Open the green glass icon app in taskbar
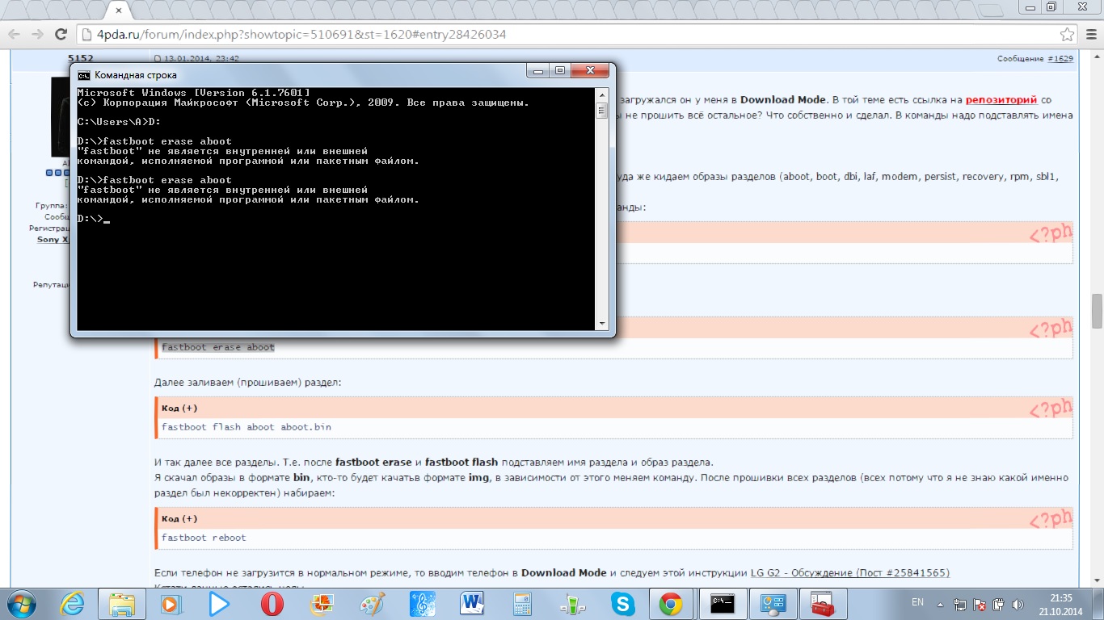1104x620 pixels. click(571, 604)
